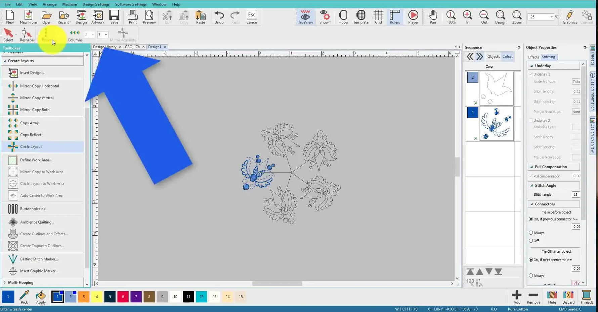The height and width of the screenshot is (312, 598).
Task: Launch the embroidery Player
Action: pos(413,17)
